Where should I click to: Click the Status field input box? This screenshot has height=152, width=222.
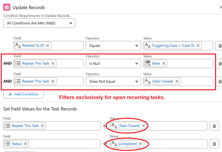[52, 144]
